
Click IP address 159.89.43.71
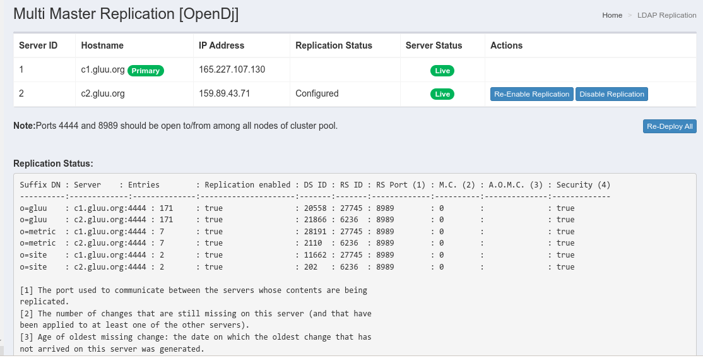(x=224, y=93)
